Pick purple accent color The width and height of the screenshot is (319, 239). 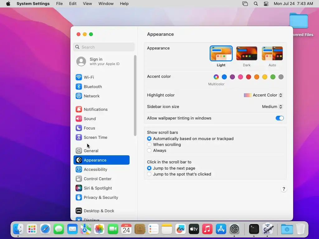[232, 77]
